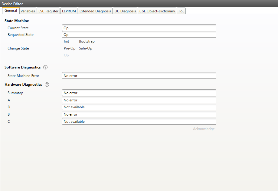
Task: Click the port D status field
Action: pyautogui.click(x=139, y=107)
